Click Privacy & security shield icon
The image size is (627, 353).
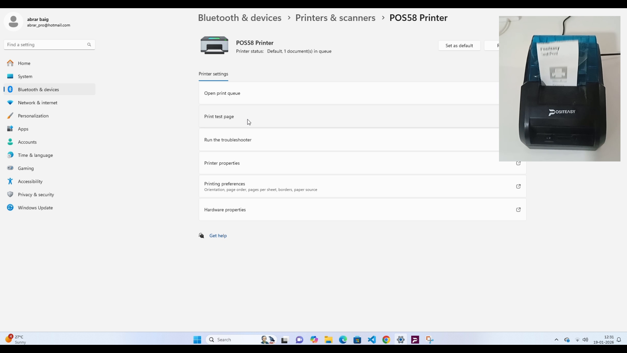tap(10, 194)
